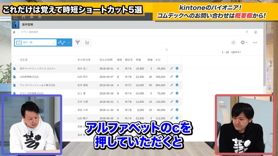Click the 2018-11-30 date cell
The height and width of the screenshot is (156, 278).
[106, 110]
